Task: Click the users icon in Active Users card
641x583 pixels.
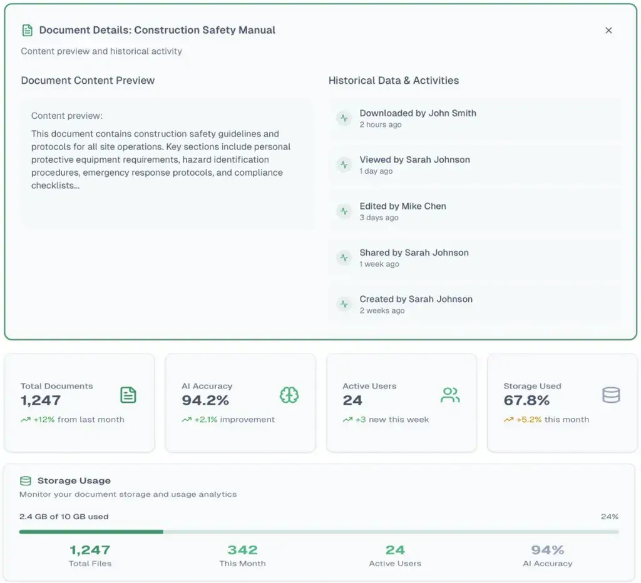Action: (450, 395)
